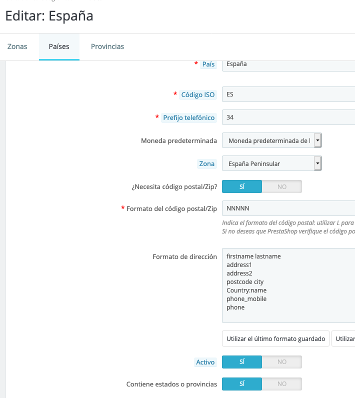Screen dimensions: 355x398
Task: Set Activo switch to SÍ
Action: tap(242, 362)
